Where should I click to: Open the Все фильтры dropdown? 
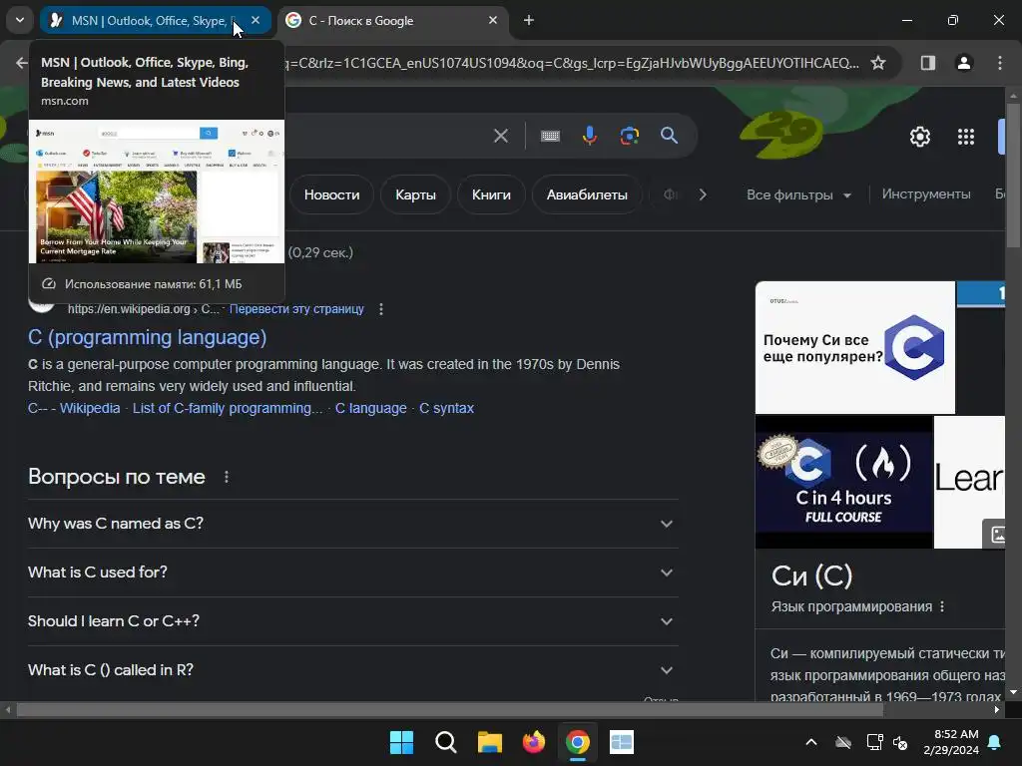[x=798, y=194]
